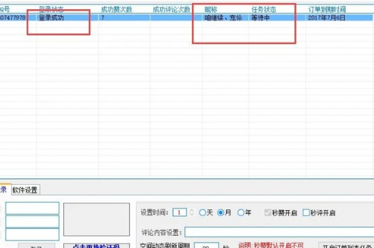Tick the 秒评开启 checkbox
Viewport: 374px width, 248px height.
[x=306, y=213]
